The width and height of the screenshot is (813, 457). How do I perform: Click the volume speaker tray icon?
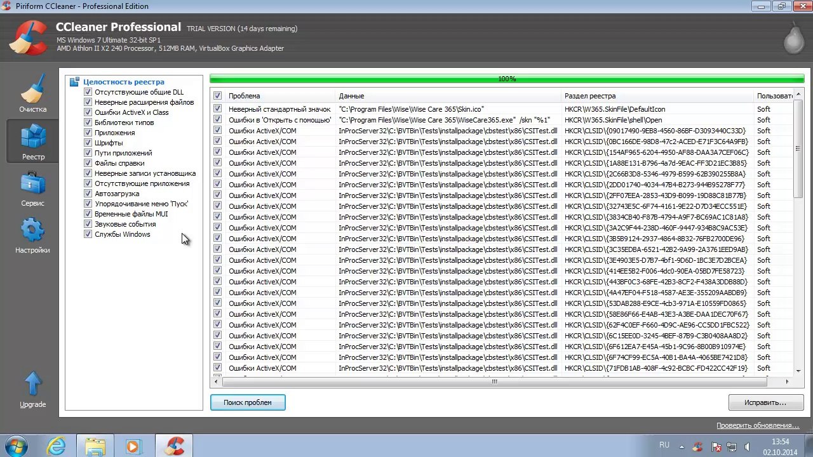click(x=748, y=446)
